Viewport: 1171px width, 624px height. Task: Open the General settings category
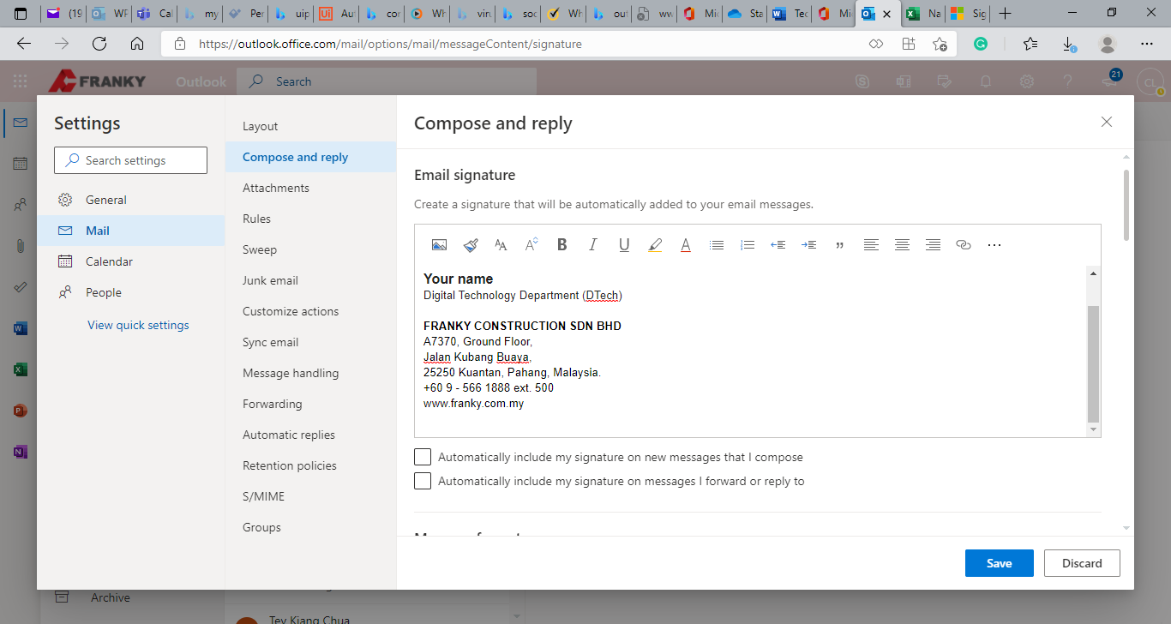(x=130, y=200)
